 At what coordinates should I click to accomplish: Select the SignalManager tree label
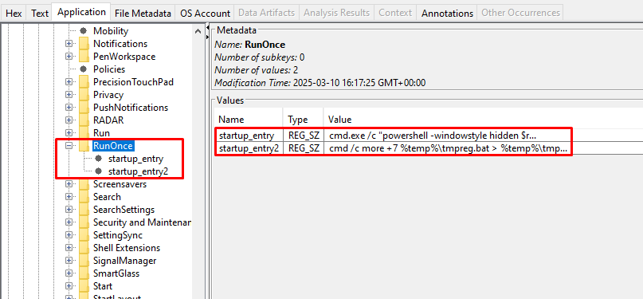tap(124, 261)
